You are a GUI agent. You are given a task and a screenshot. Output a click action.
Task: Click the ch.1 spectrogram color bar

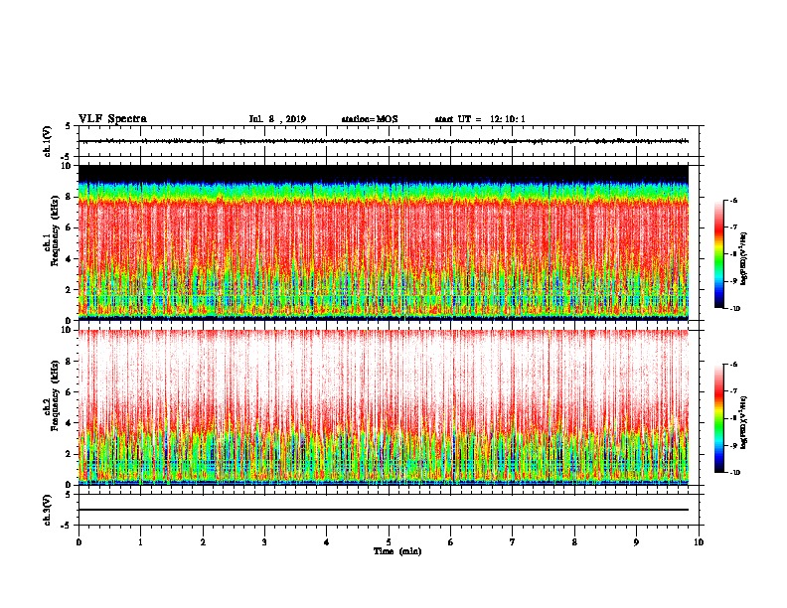[x=718, y=254]
